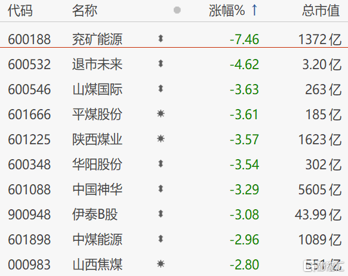The height and width of the screenshot is (276, 348).
Task: Click the -3.61 change value
Action: 244,114
